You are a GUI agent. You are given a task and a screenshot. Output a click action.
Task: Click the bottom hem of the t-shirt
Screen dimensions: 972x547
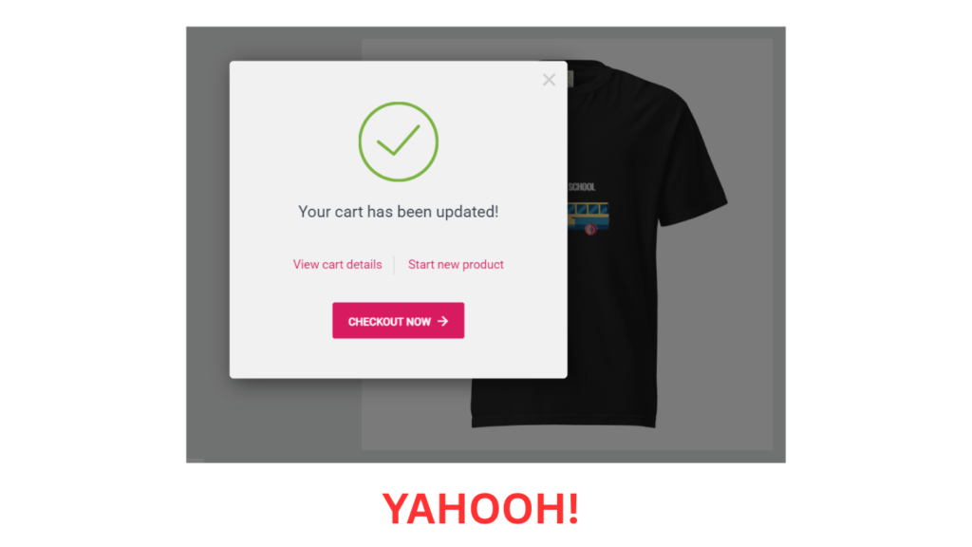click(563, 421)
